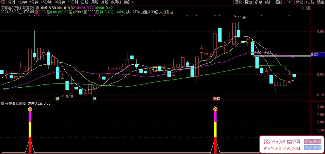Screen dimensions: 325x154
Task: Open F10 company info
Action: click(x=289, y=2)
